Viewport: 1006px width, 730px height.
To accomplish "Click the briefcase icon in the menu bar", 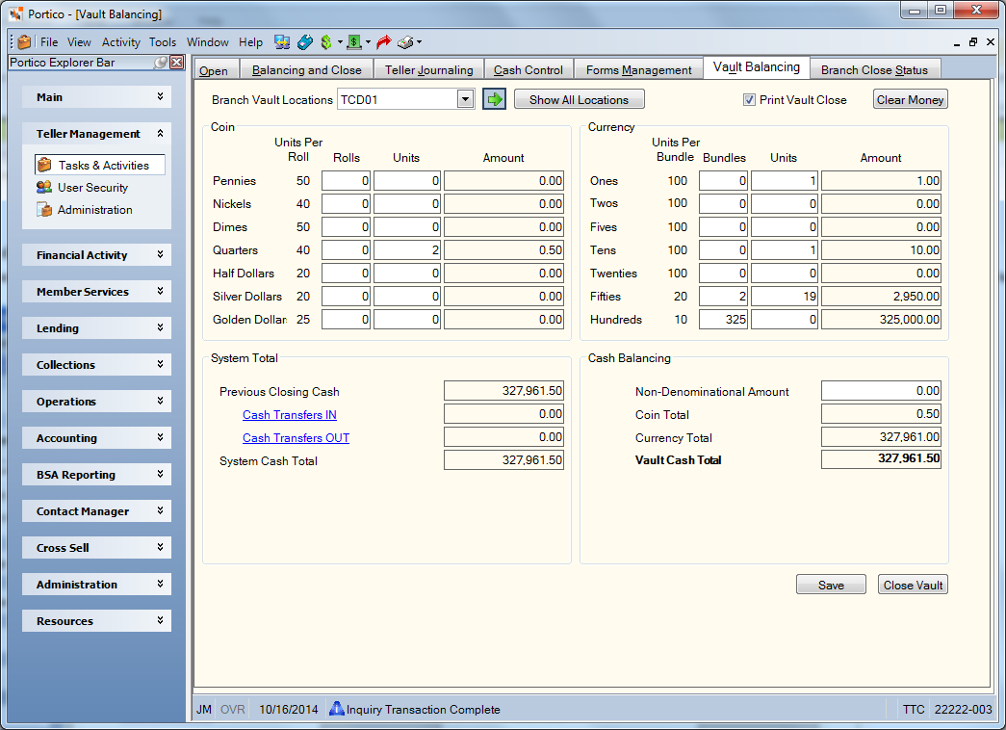I will coord(24,42).
